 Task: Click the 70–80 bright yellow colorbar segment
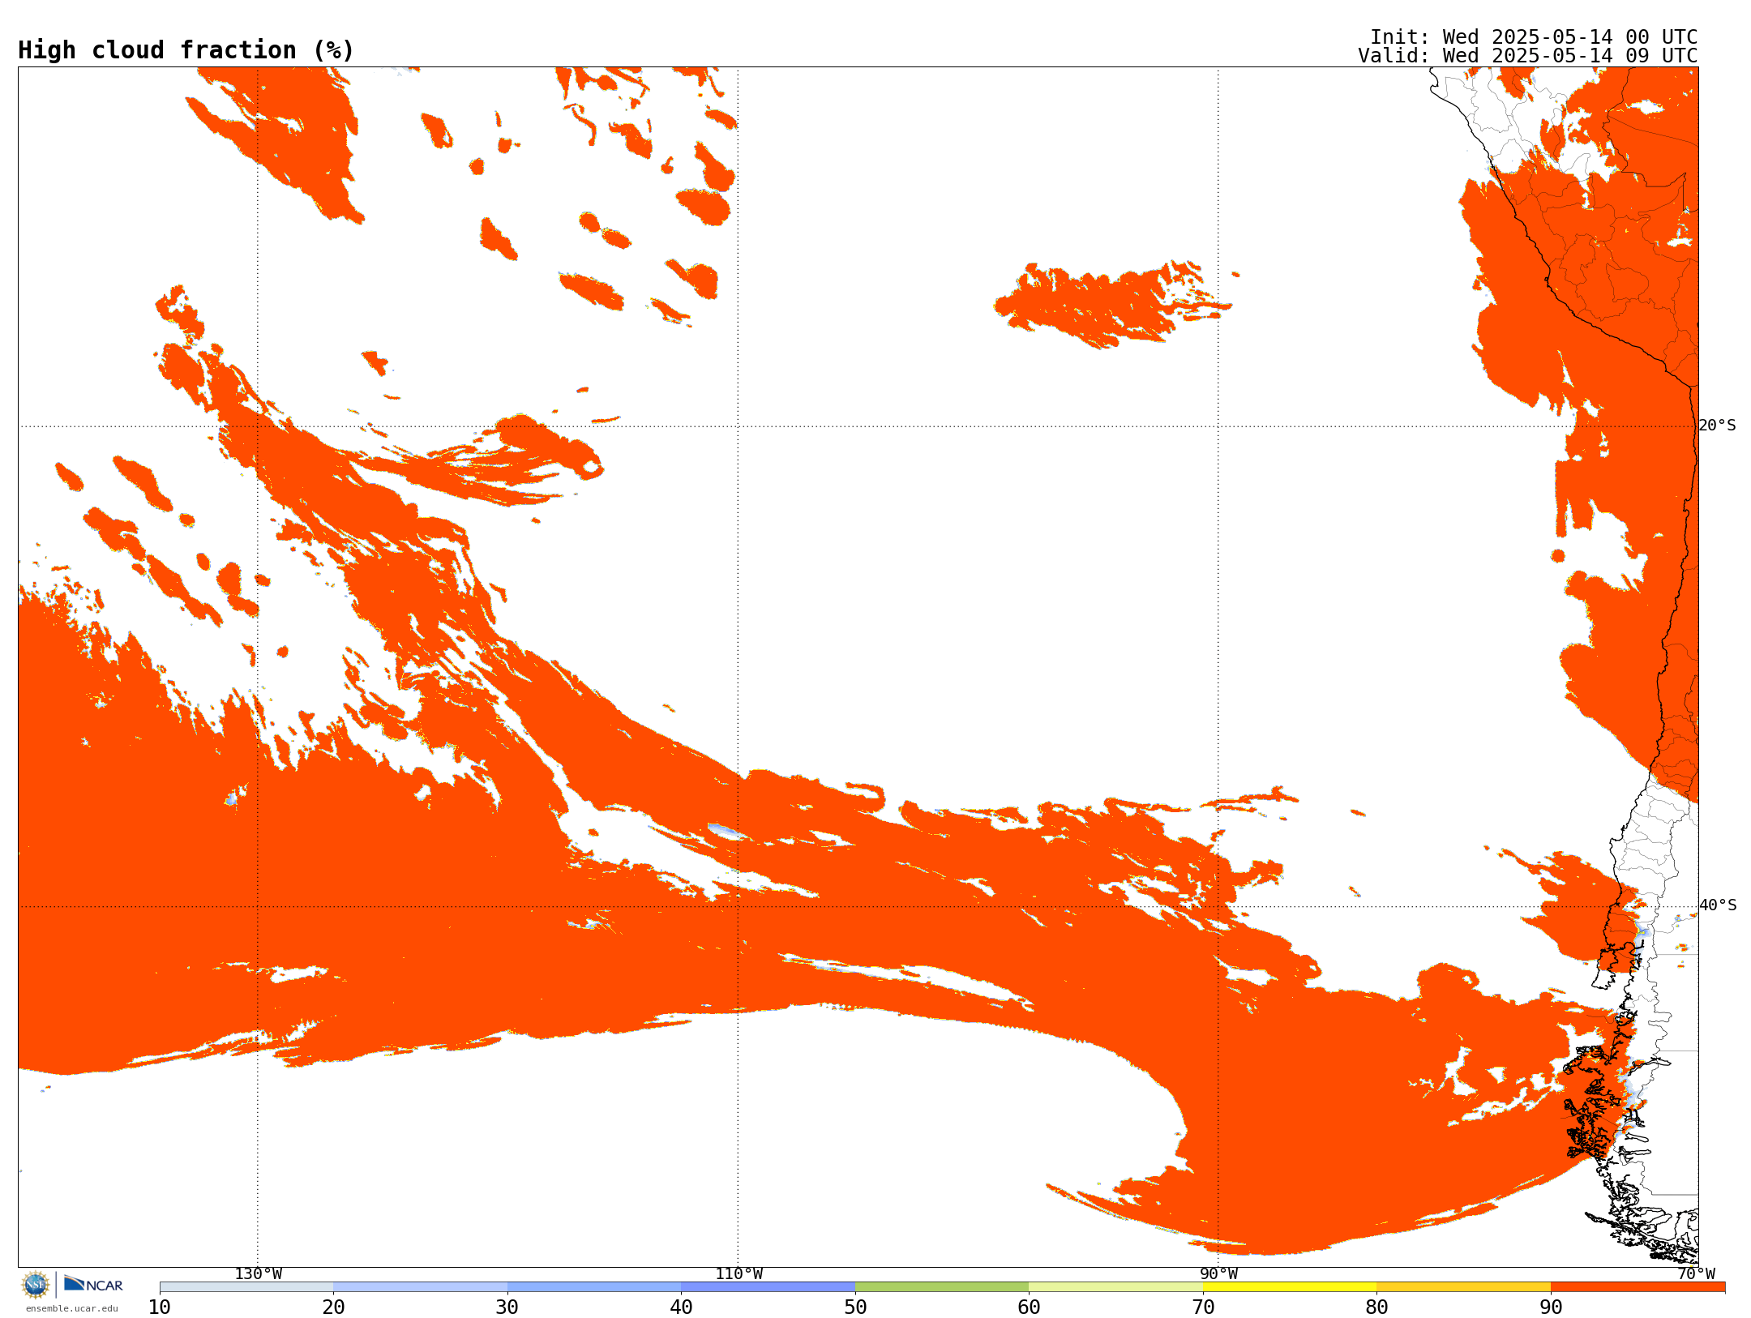point(1290,1287)
